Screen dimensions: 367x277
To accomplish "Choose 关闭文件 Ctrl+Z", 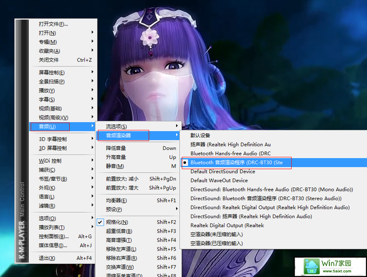I will point(63,60).
